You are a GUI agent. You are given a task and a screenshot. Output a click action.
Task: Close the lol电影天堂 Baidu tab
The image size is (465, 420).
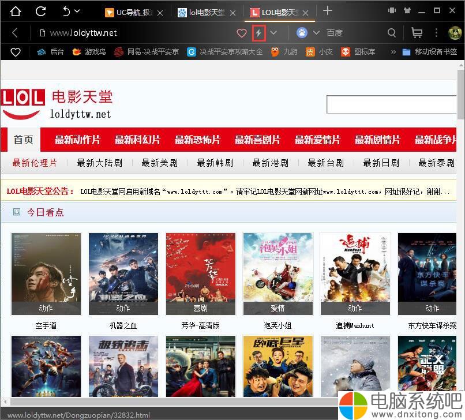(x=233, y=13)
